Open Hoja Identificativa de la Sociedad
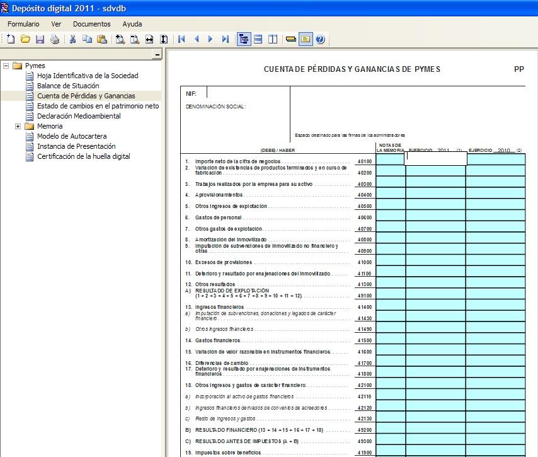This screenshot has height=457, width=538. (88, 76)
